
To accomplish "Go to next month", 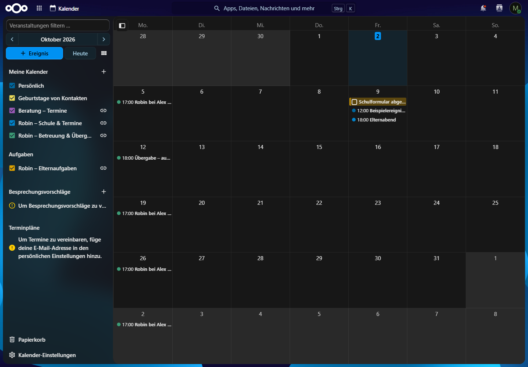I will click(104, 39).
